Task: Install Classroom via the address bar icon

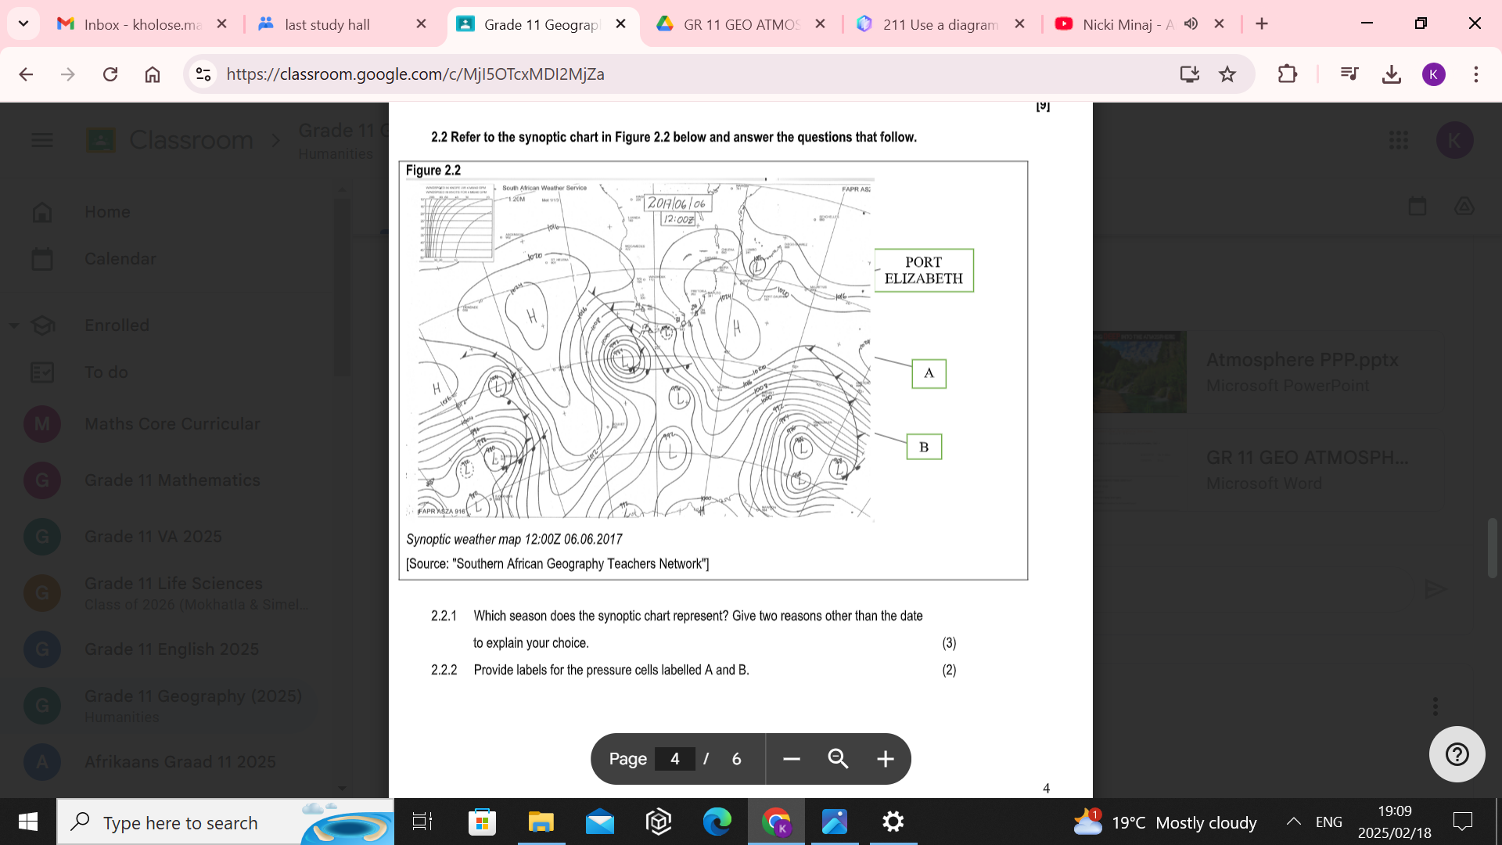Action: 1189,74
